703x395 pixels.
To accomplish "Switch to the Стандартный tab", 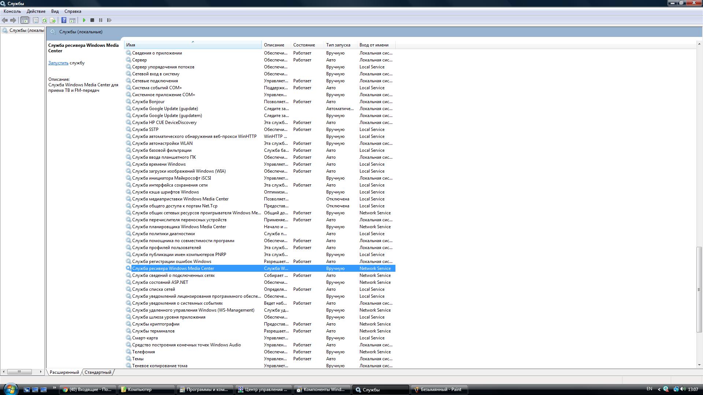I will (98, 372).
